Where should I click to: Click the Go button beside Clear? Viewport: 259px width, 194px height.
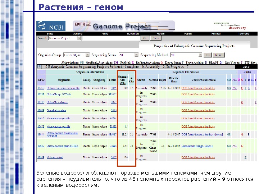point(145,38)
